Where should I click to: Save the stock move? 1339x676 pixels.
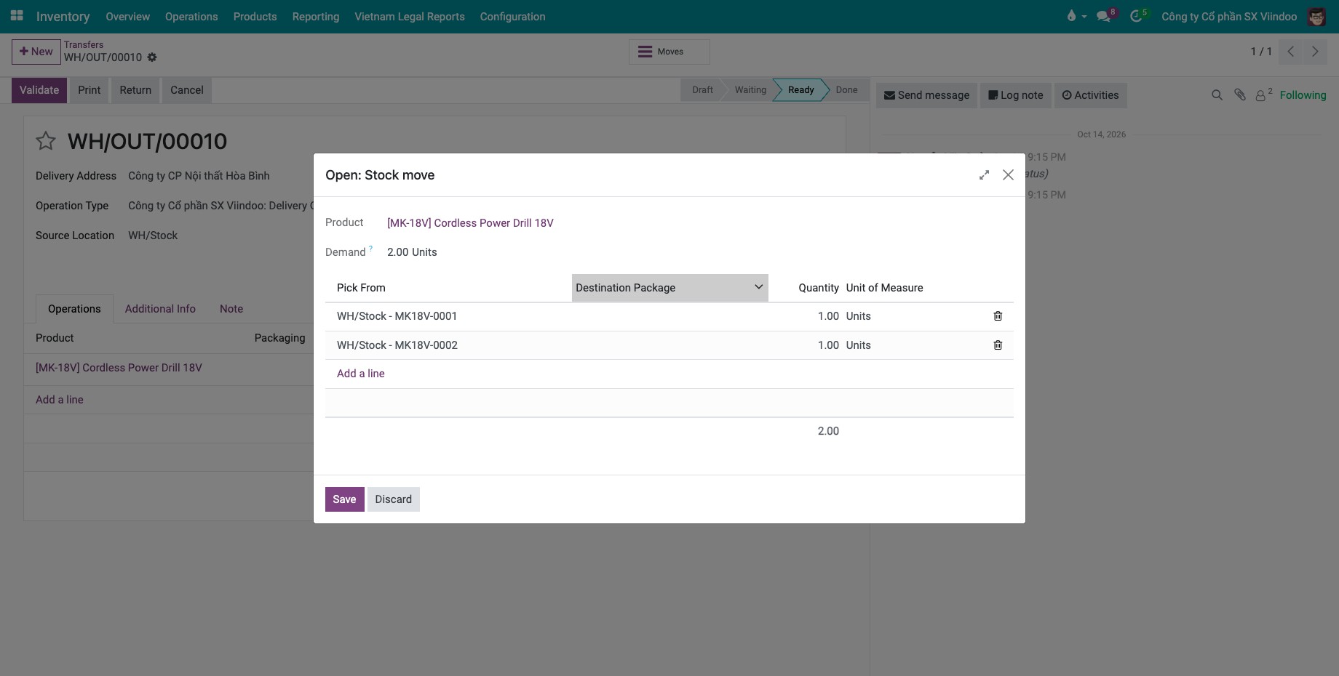344,499
